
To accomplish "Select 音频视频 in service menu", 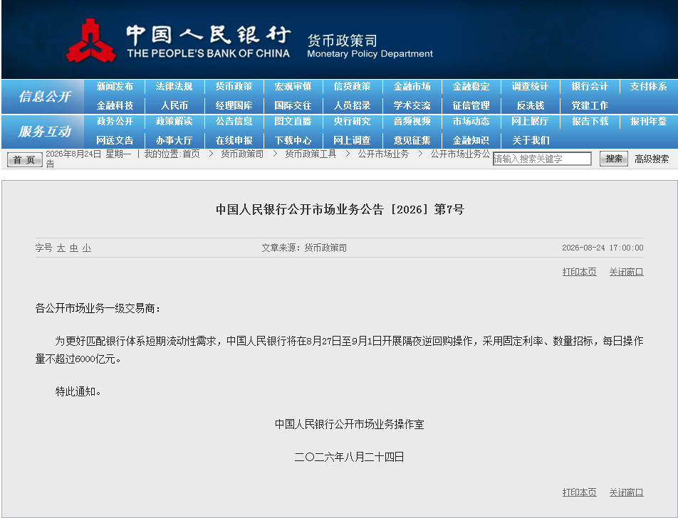I will click(x=412, y=122).
